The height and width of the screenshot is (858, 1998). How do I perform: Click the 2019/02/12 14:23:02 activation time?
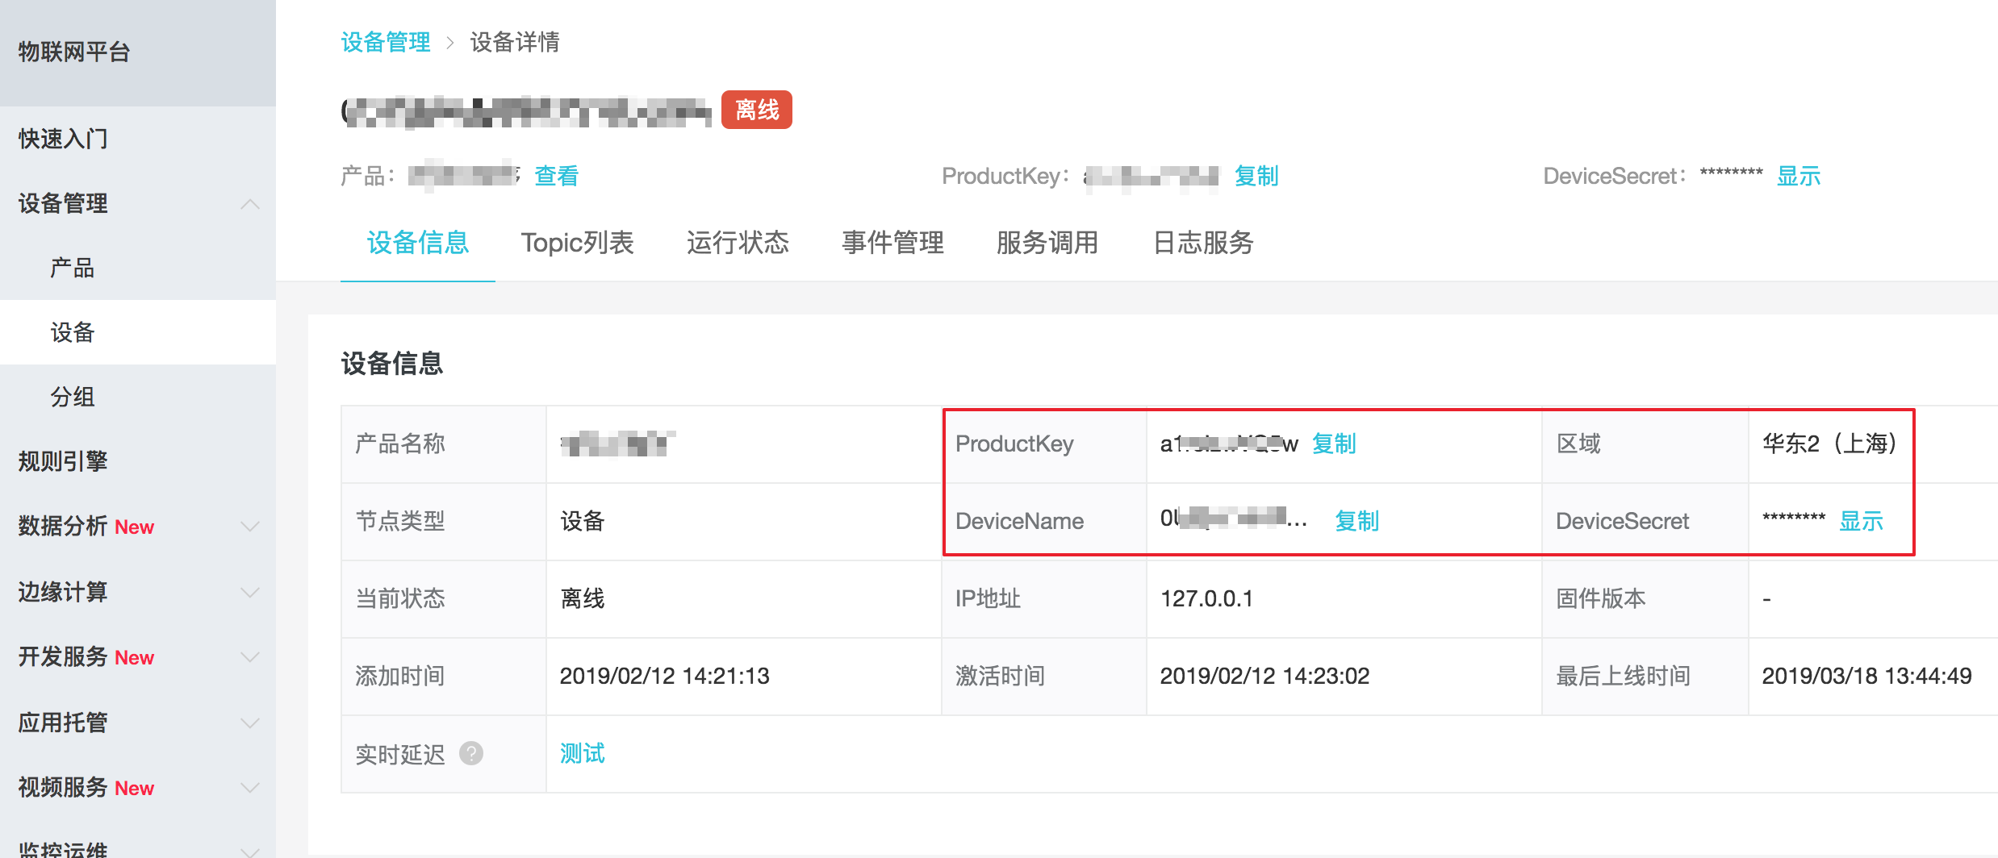pyautogui.click(x=1264, y=676)
